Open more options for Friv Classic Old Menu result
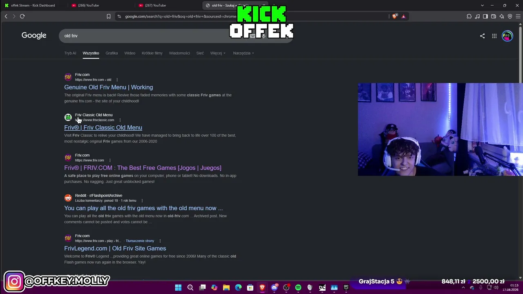The width and height of the screenshot is (523, 294). point(120,120)
